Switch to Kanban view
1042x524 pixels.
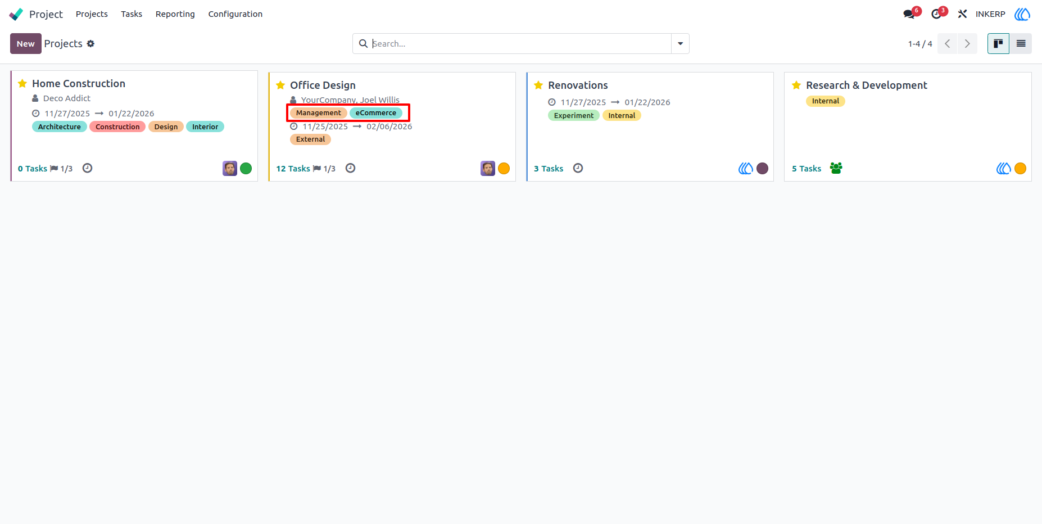tap(999, 44)
